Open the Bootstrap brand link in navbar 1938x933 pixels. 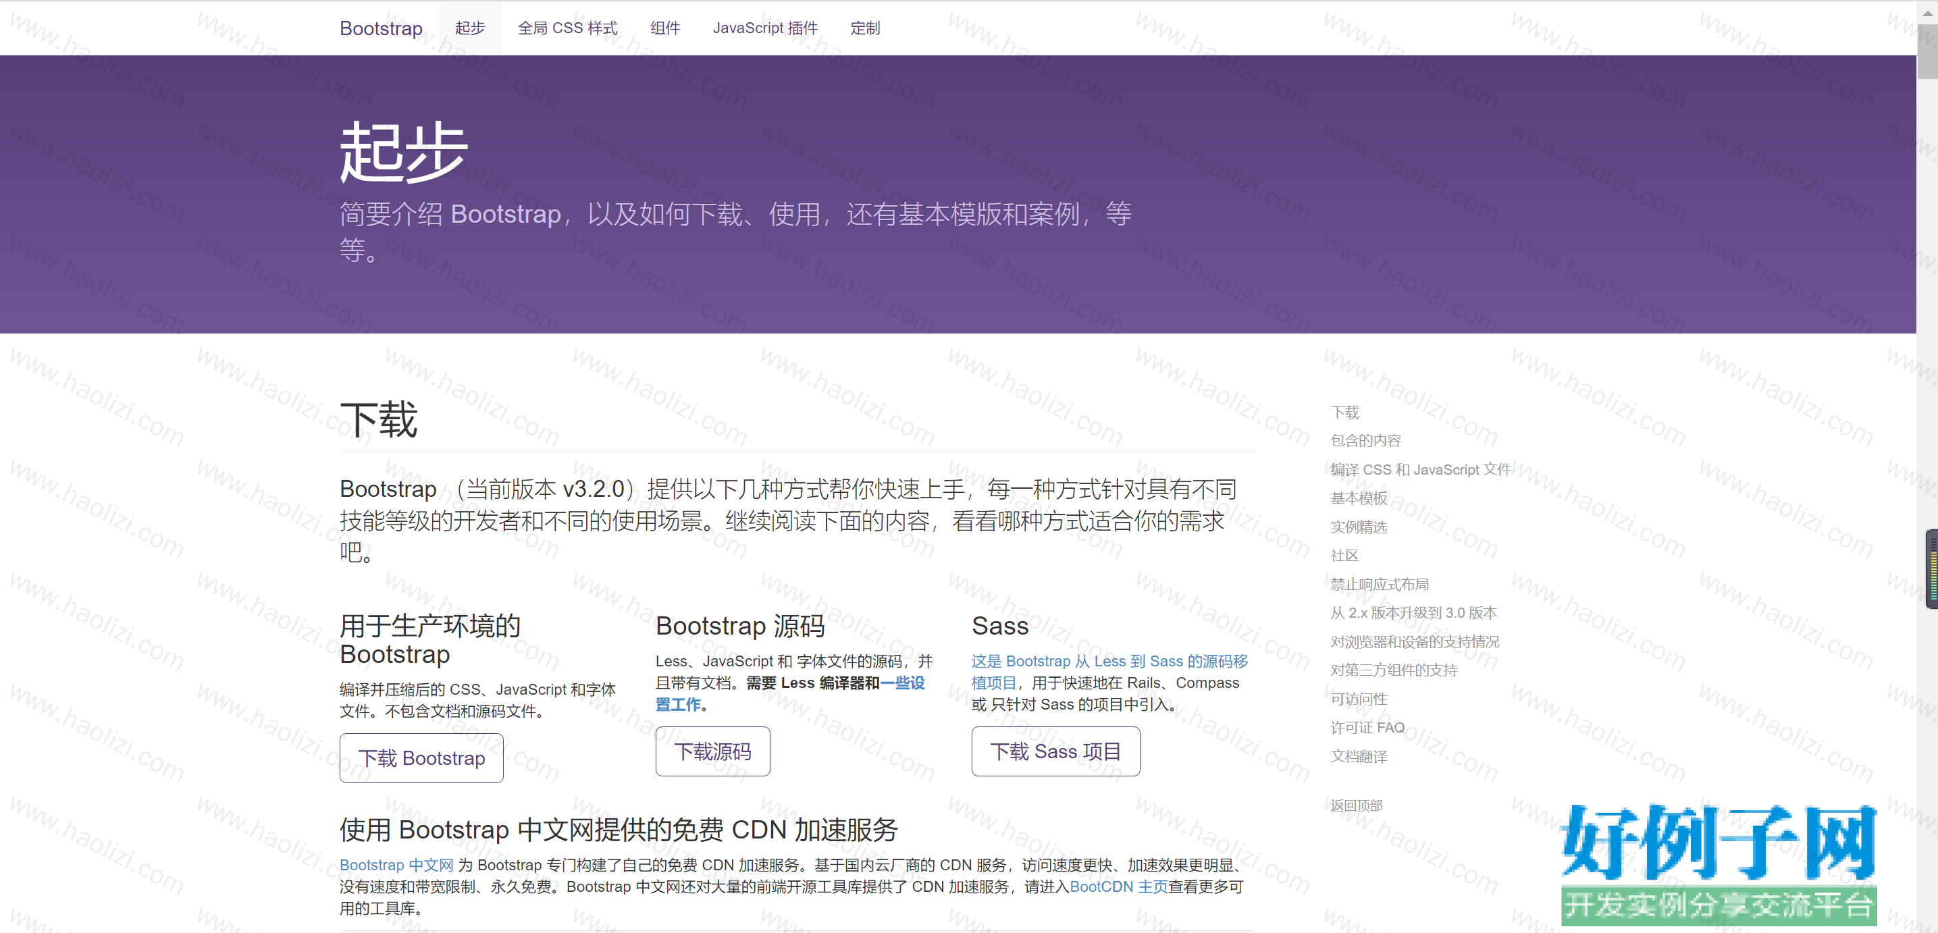pos(381,28)
